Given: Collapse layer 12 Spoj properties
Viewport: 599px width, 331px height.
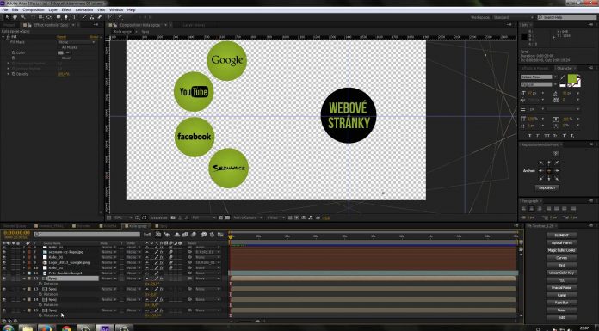Looking at the screenshot, I should coord(25,279).
